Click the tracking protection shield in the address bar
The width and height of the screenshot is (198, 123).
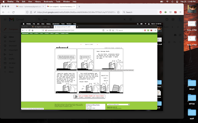point(27,12)
